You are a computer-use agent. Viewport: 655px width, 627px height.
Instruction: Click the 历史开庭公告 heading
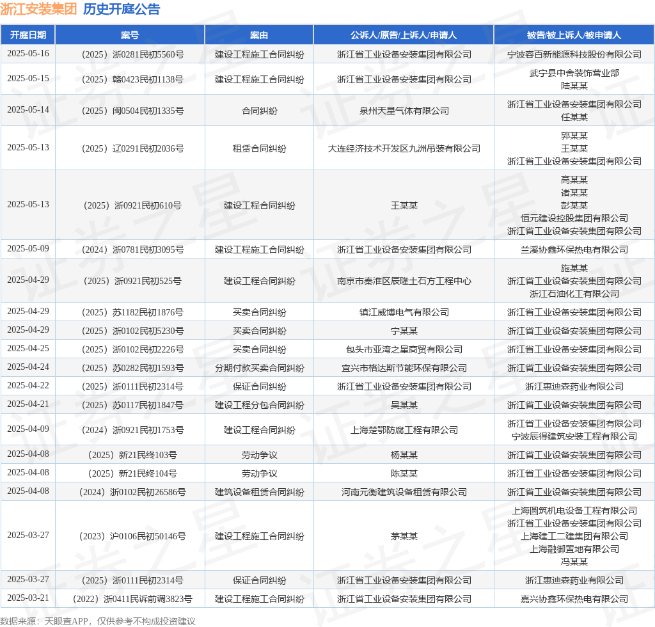pos(122,9)
